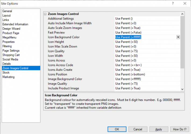Open the How Do I? help button
Image resolution: width=191 pixels, height=134 pixels.
[180, 129]
